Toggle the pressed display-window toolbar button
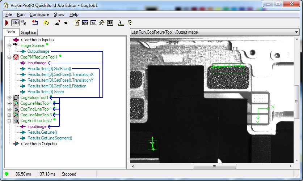Viewport: 303px width, 181px height. click(15, 23)
